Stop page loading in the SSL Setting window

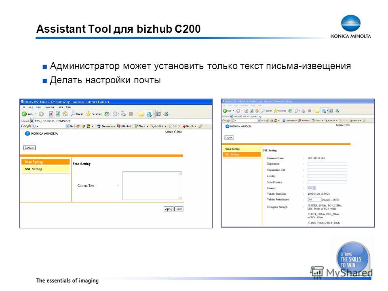(246, 111)
